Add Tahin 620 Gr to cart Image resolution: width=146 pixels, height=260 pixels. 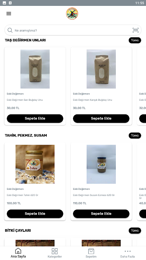[35, 214]
